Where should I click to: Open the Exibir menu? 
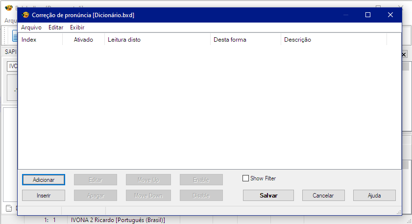pyautogui.click(x=77, y=27)
